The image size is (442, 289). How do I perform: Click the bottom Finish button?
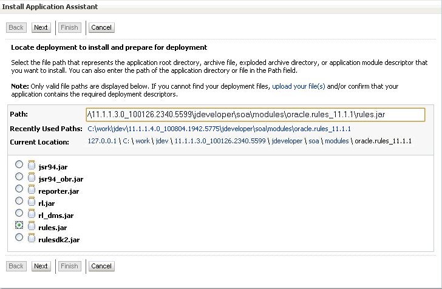click(70, 266)
